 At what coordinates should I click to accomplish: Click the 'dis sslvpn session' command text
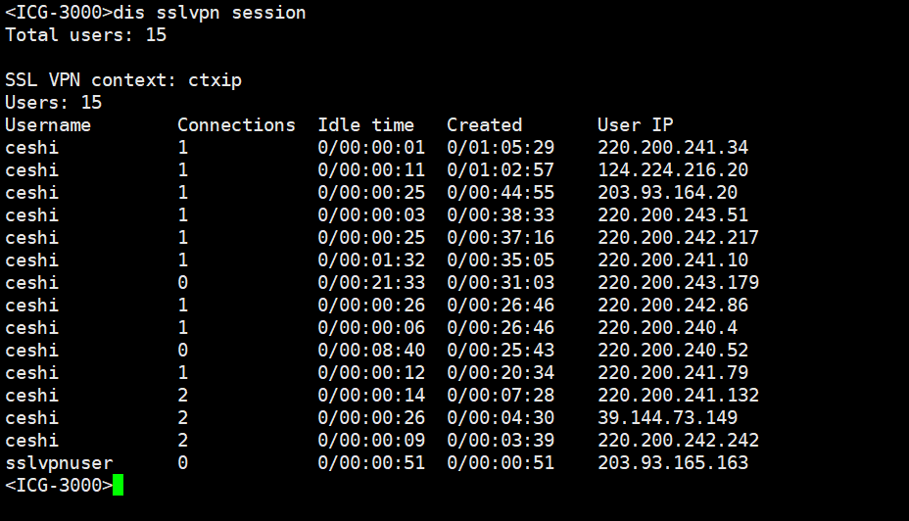pyautogui.click(x=210, y=13)
